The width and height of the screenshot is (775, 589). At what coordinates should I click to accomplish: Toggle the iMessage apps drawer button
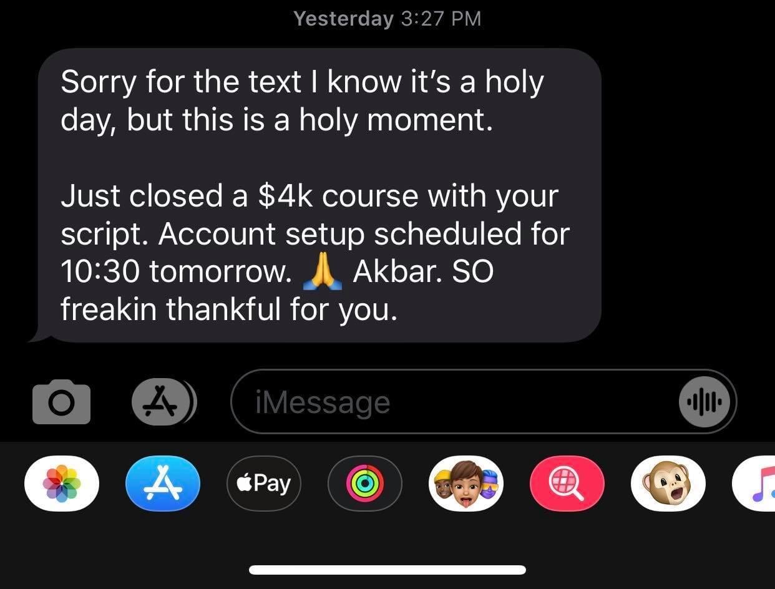pyautogui.click(x=164, y=402)
